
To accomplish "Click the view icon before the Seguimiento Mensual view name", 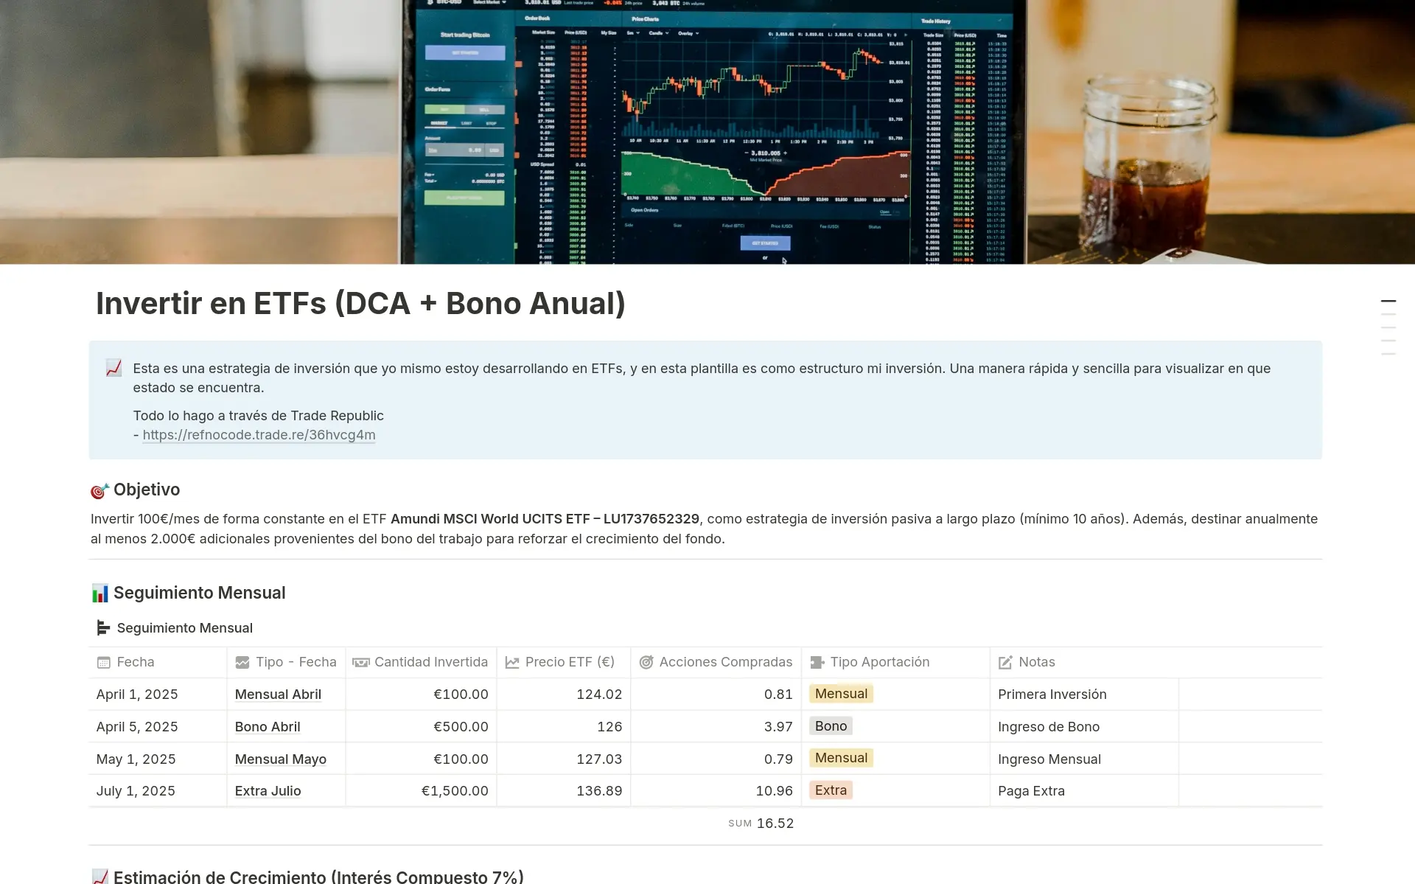I will (103, 627).
